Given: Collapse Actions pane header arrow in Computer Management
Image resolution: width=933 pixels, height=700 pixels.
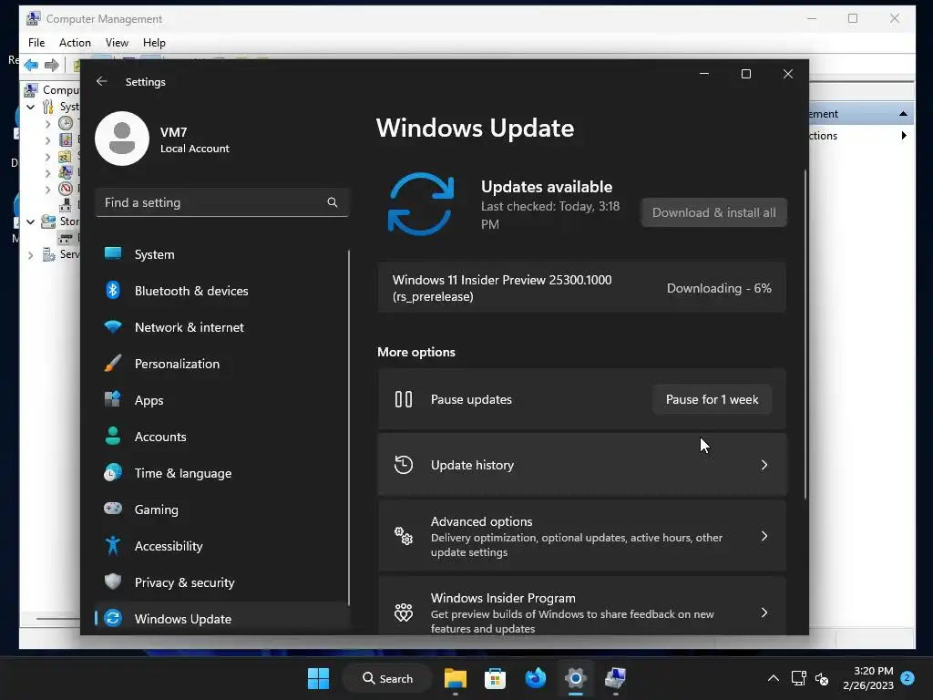Looking at the screenshot, I should click(x=903, y=114).
